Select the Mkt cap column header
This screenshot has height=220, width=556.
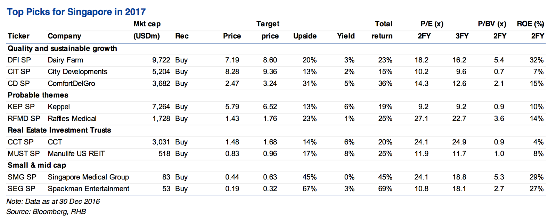[x=147, y=30]
